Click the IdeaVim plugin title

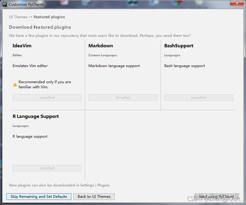point(22,45)
